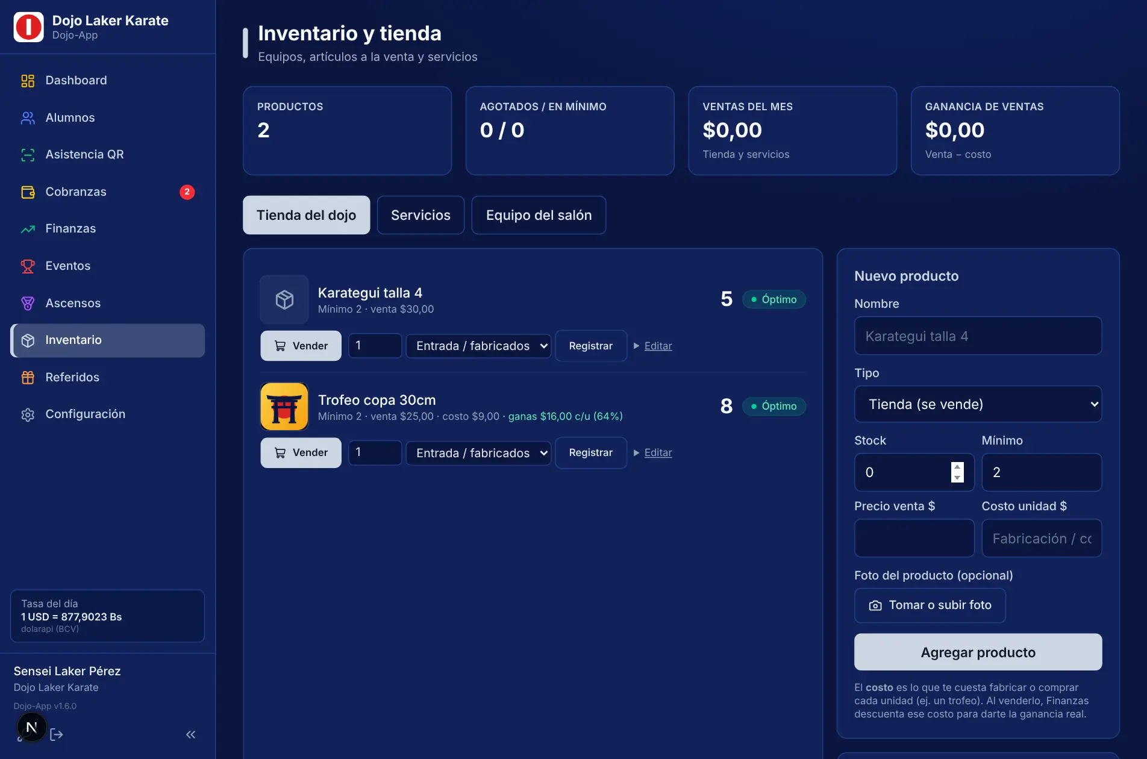Click ganas $16,00 c/u (64%) text
This screenshot has width=1147, height=759.
(x=565, y=417)
